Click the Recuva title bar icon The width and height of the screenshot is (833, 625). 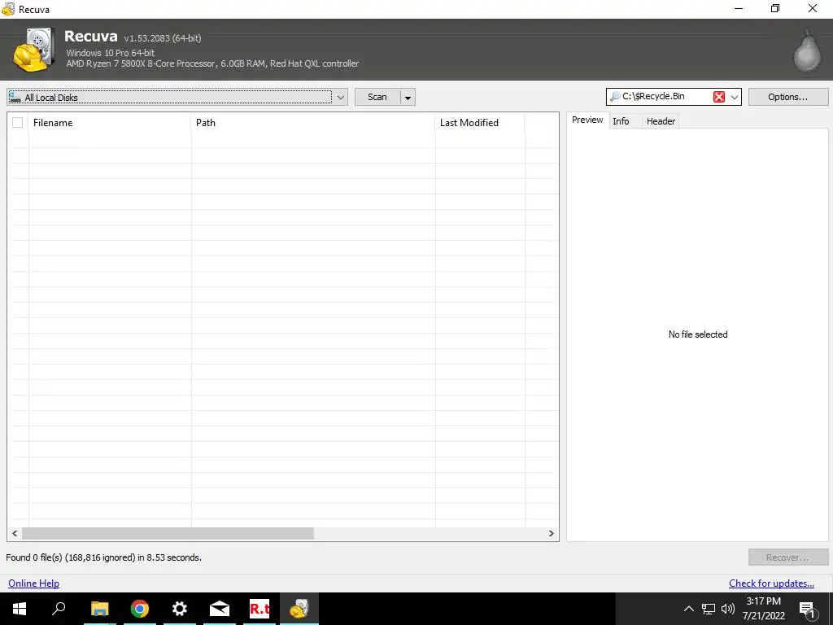pyautogui.click(x=8, y=9)
